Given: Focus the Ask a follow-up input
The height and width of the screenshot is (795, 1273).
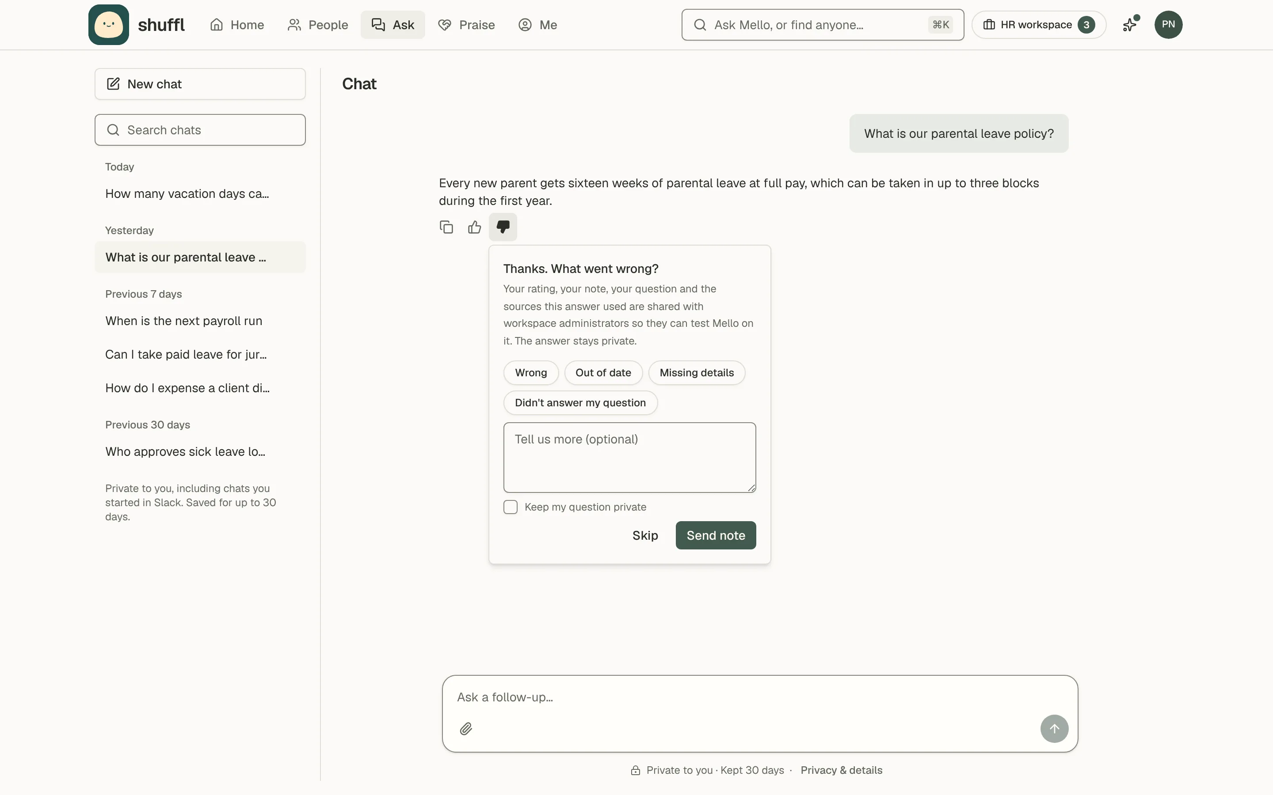Looking at the screenshot, I should (x=759, y=697).
